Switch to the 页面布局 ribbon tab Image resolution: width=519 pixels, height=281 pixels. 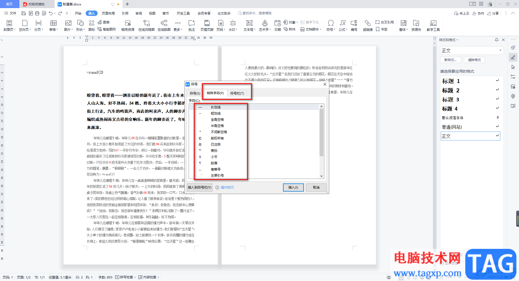tap(108, 13)
